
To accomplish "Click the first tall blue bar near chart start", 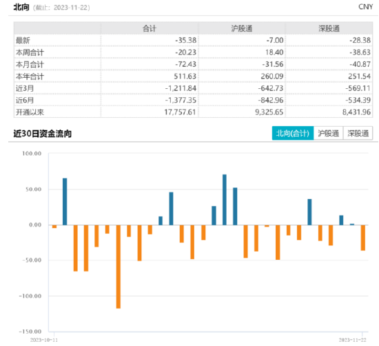I will [x=65, y=202].
